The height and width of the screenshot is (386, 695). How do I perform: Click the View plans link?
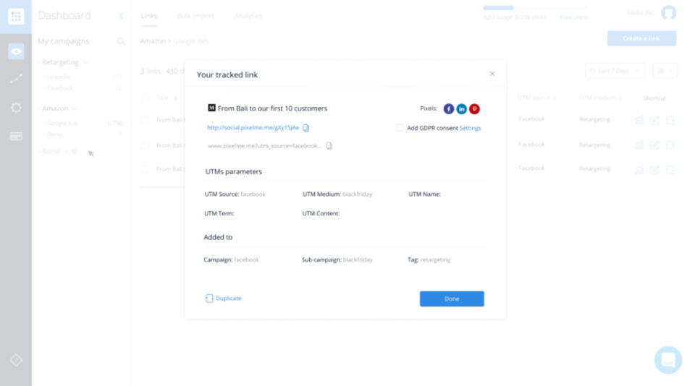(573, 17)
